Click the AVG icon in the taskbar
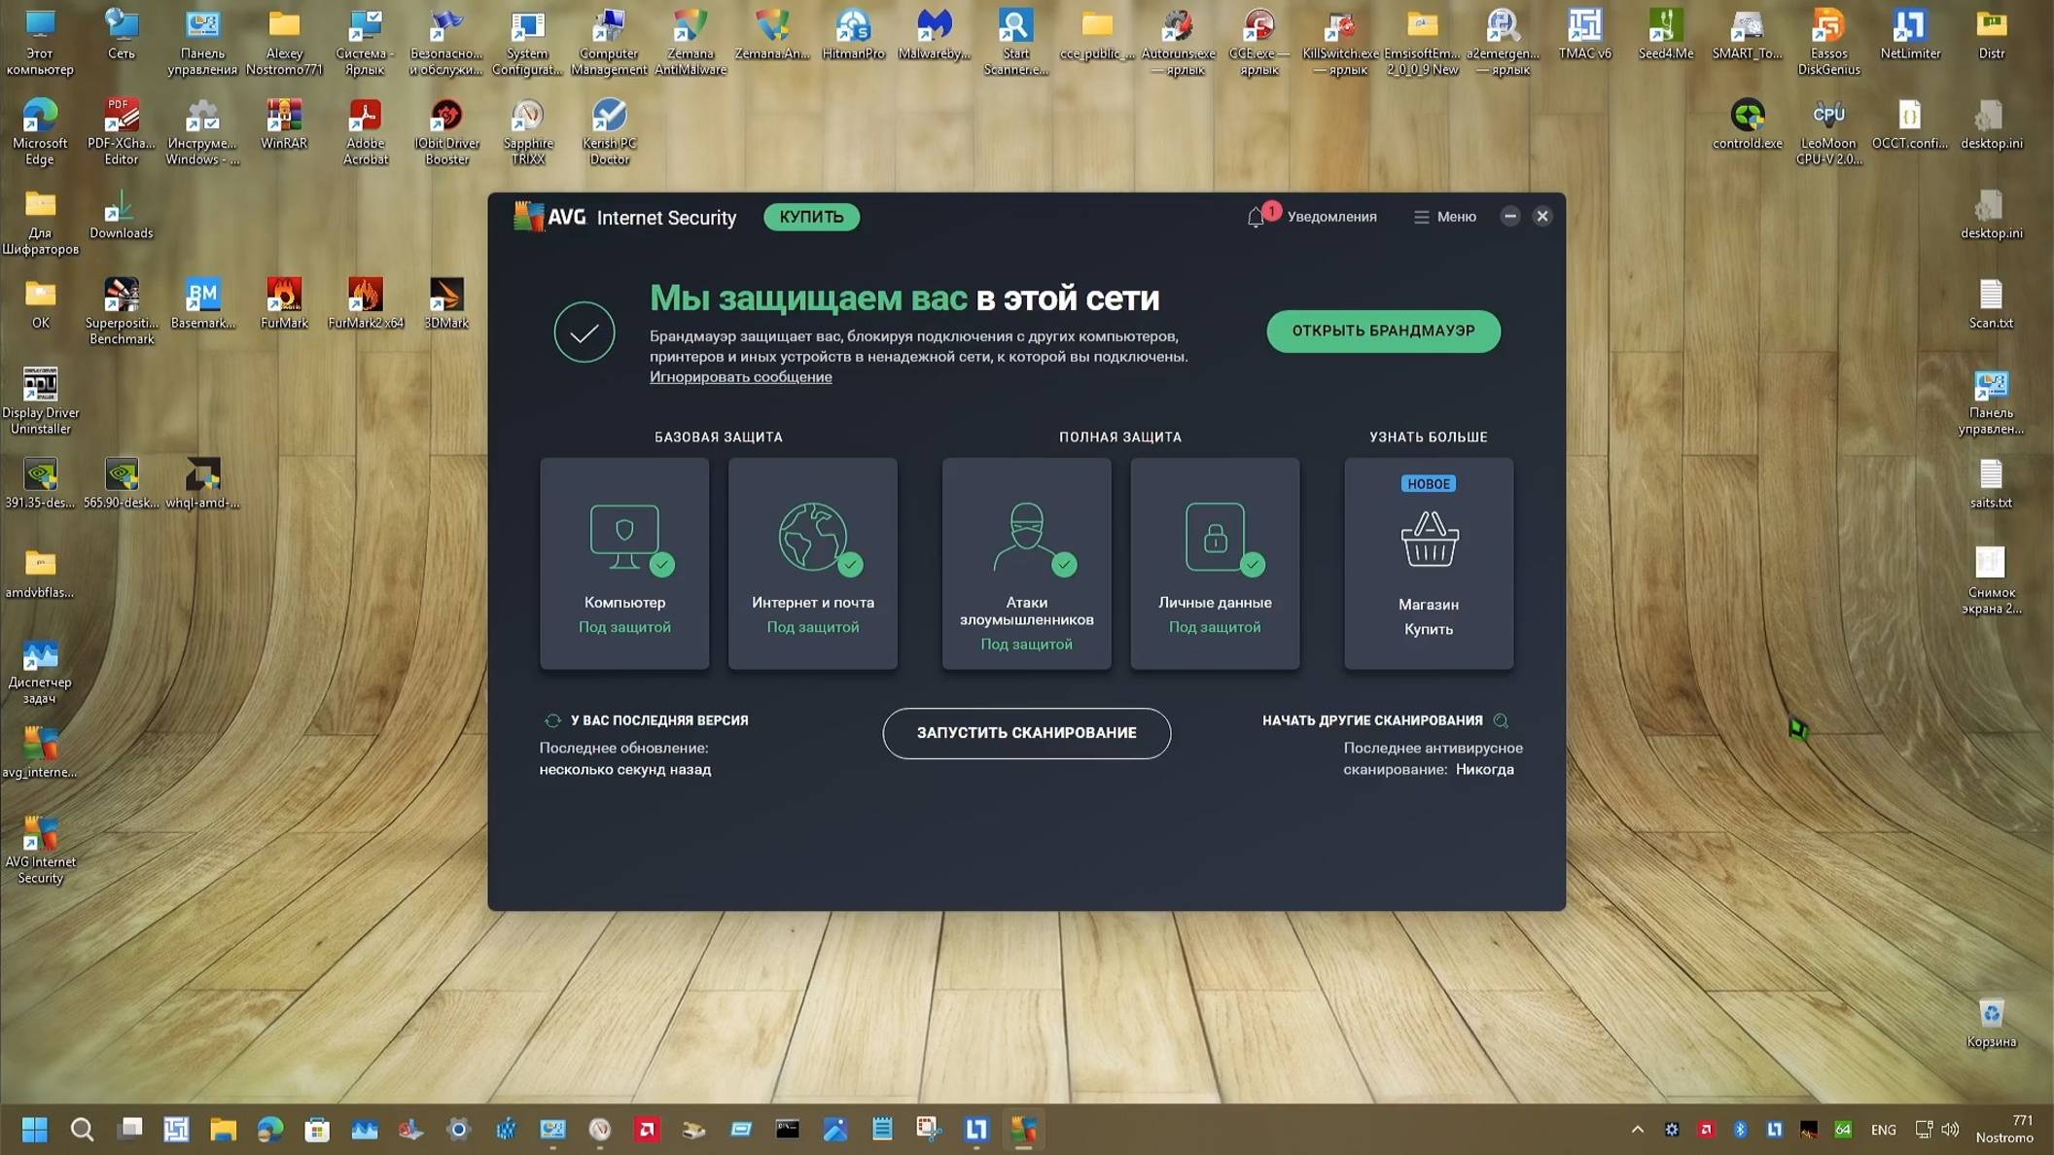2054x1155 pixels. pyautogui.click(x=1023, y=1129)
